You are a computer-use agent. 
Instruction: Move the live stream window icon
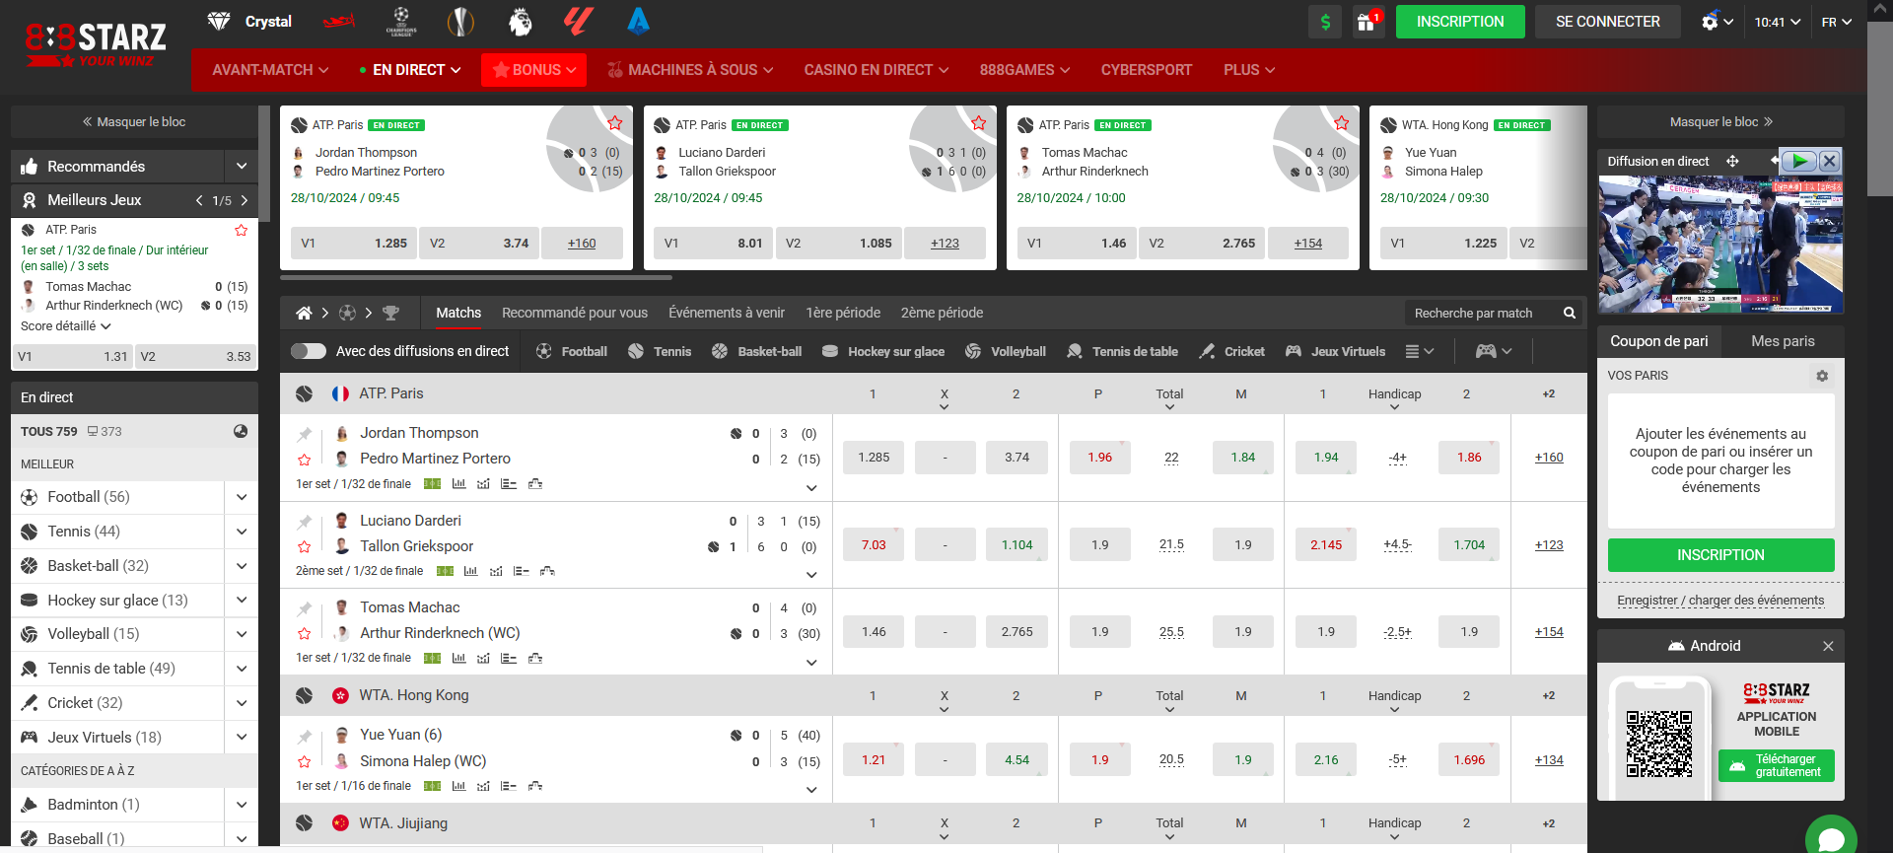coord(1732,161)
